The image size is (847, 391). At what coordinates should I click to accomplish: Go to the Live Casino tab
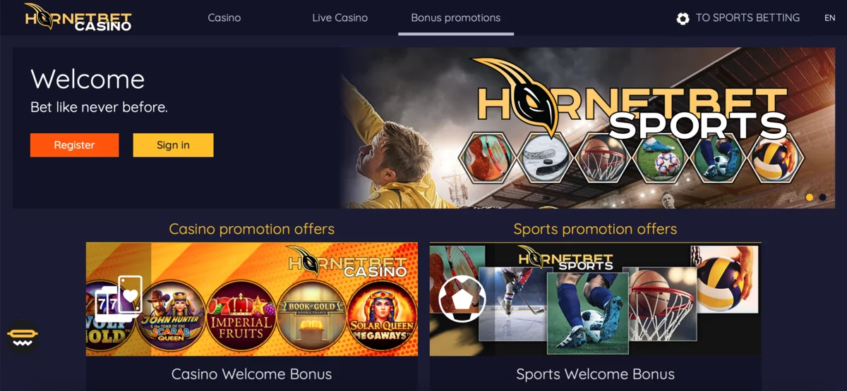coord(340,18)
